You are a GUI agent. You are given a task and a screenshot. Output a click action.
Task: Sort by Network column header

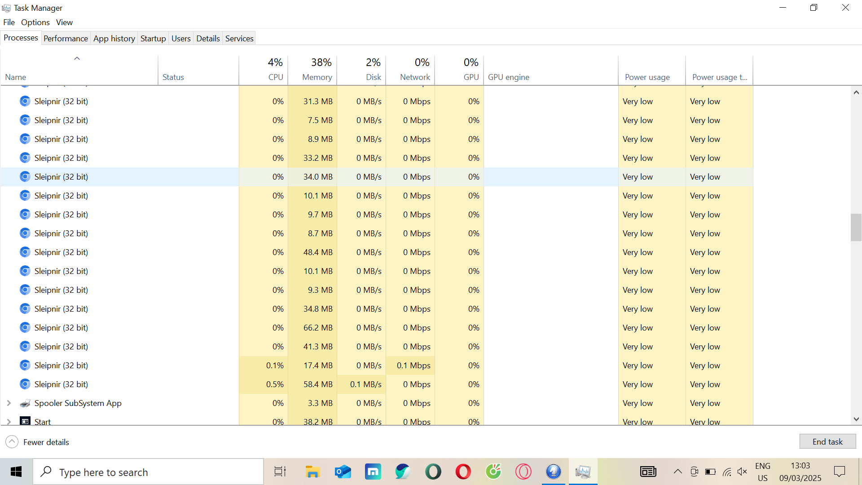[x=410, y=70]
